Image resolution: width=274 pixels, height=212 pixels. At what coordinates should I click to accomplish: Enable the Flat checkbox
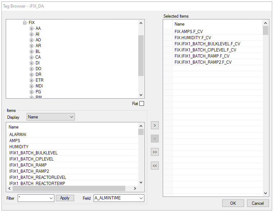click(142, 104)
